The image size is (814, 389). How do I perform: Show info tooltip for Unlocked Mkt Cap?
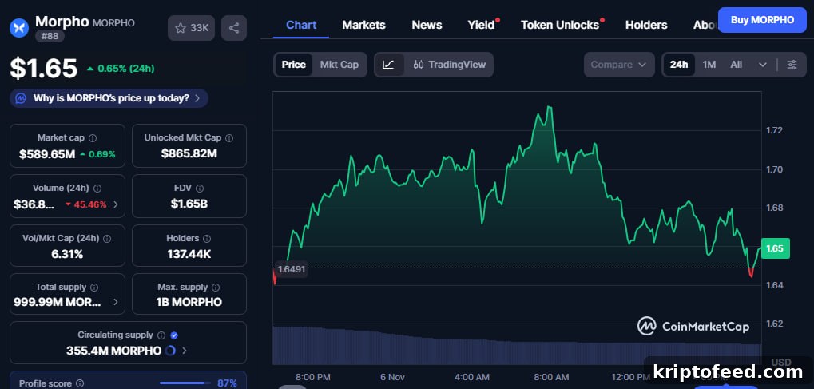click(229, 138)
